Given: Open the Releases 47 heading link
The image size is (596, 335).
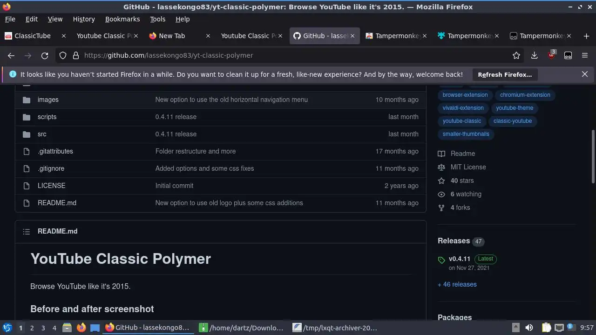Looking at the screenshot, I should (461, 241).
